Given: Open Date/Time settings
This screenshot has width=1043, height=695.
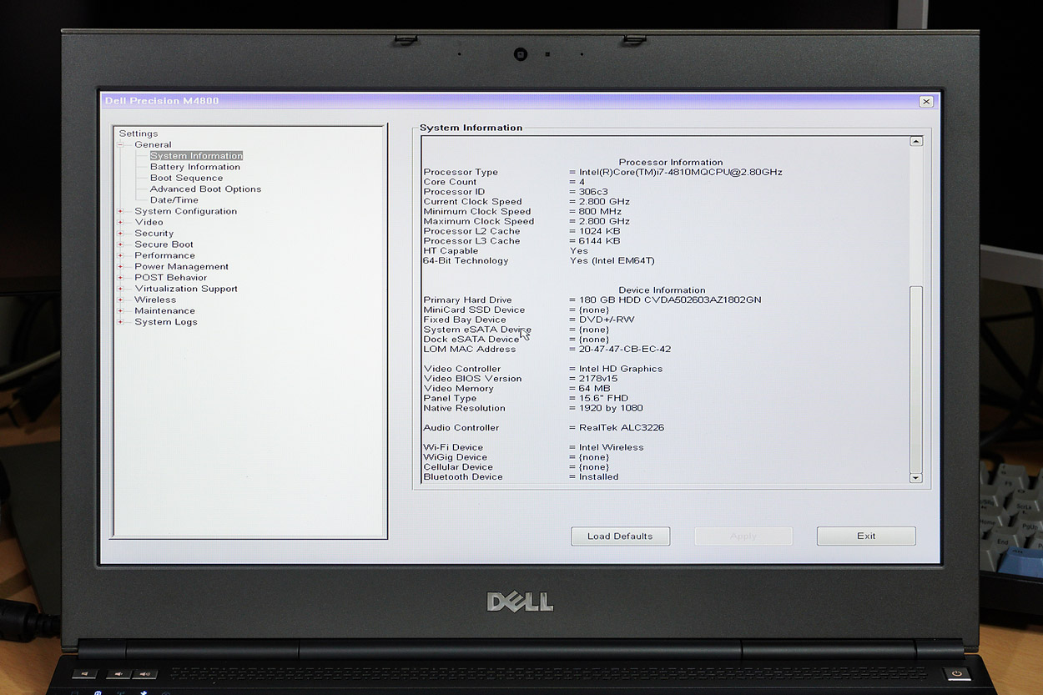Looking at the screenshot, I should [x=174, y=200].
